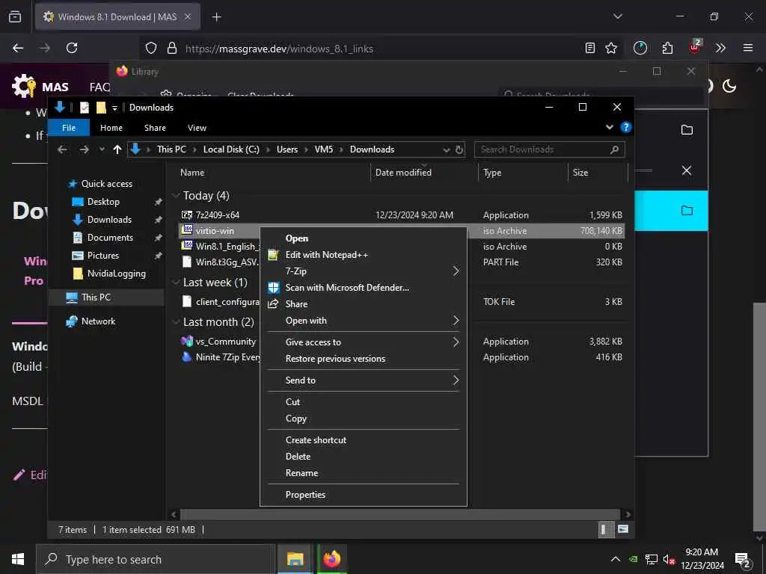Click Firefox back arrow button
The image size is (766, 574).
tap(18, 48)
